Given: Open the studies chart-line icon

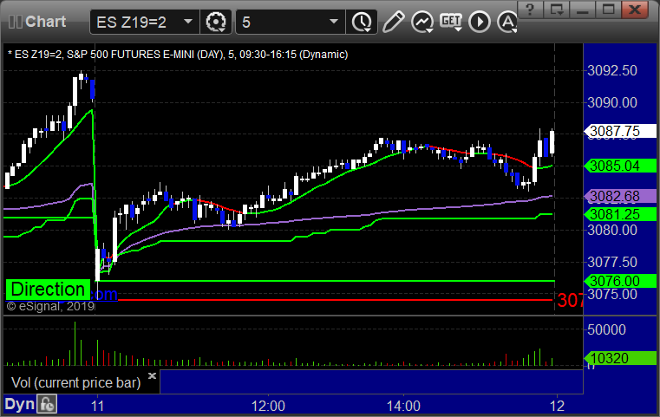Looking at the screenshot, I should click(422, 22).
